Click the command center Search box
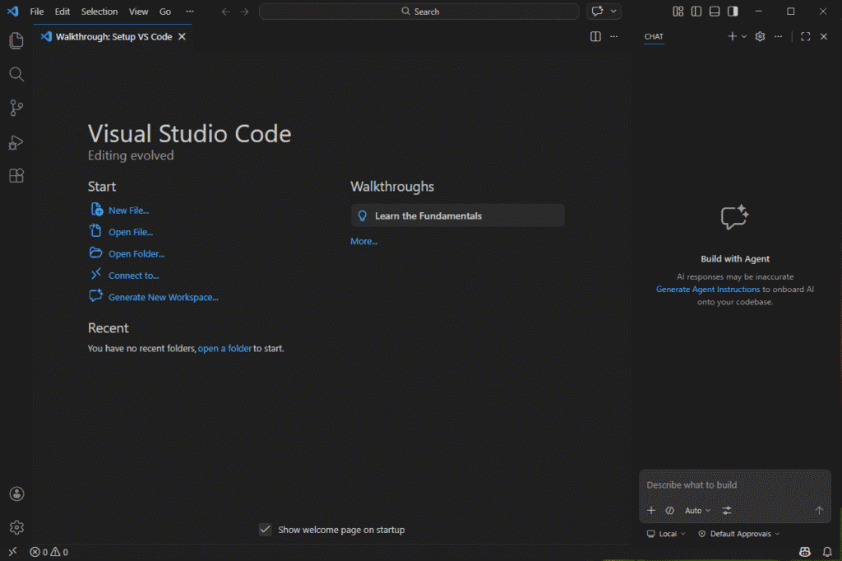Viewport: 842px width, 561px height. [419, 12]
